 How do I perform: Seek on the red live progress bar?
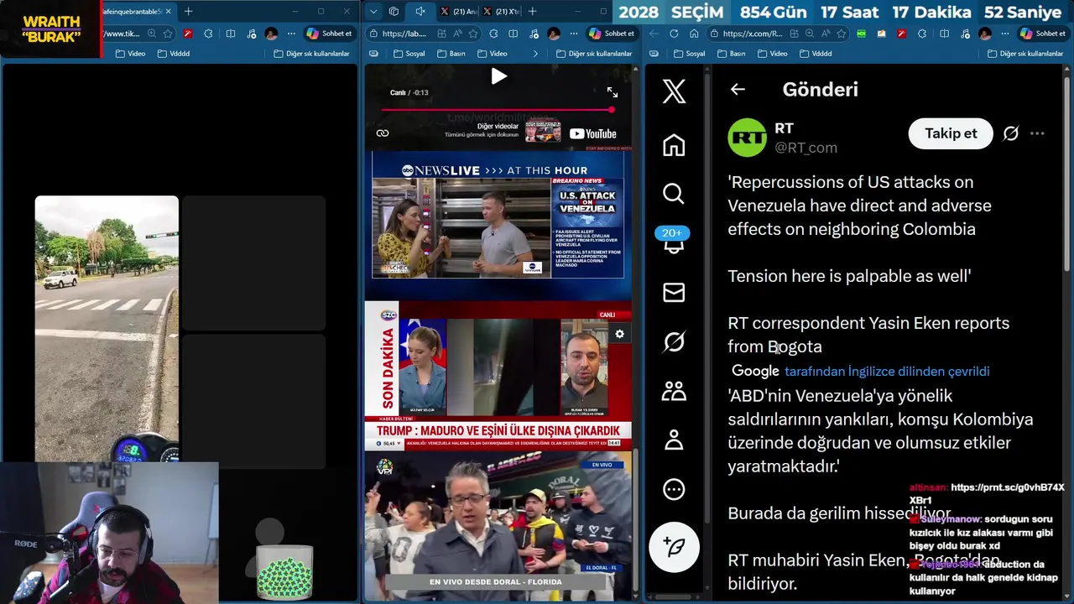498,110
